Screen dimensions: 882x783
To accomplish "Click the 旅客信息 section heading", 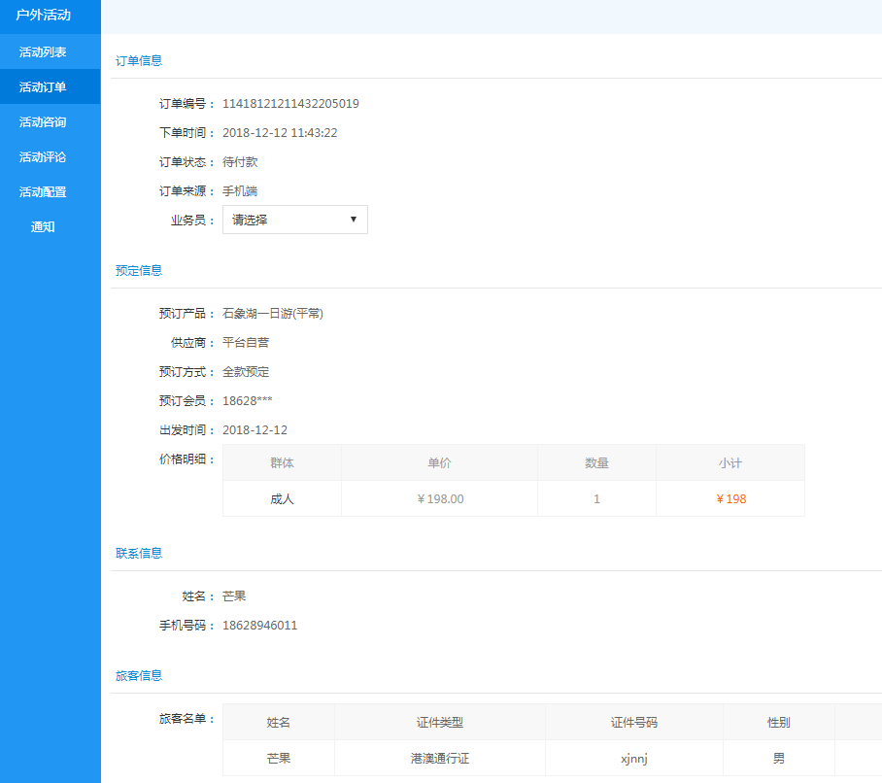I will tap(139, 675).
